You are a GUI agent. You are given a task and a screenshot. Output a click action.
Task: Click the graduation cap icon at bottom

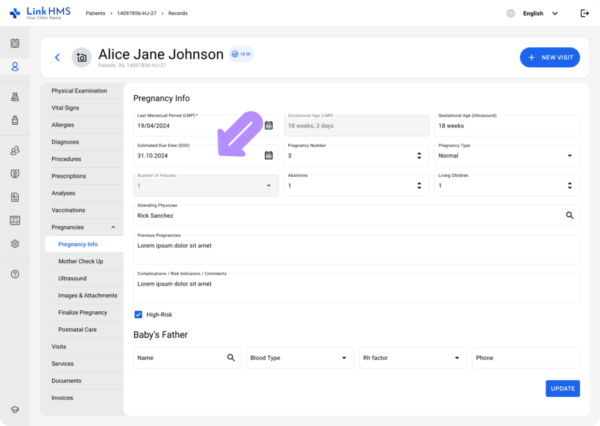(x=15, y=410)
